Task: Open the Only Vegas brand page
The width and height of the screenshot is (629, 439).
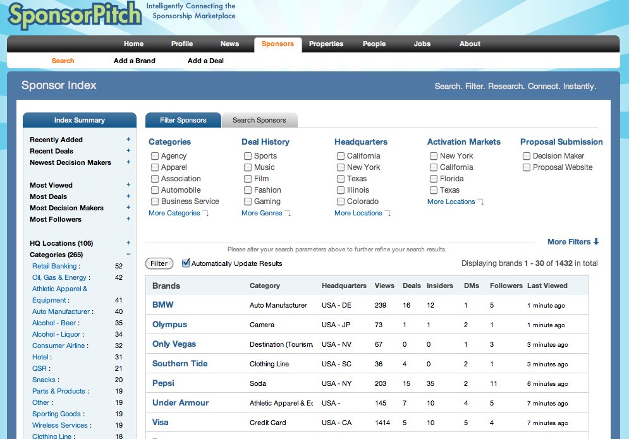Action: click(x=174, y=344)
